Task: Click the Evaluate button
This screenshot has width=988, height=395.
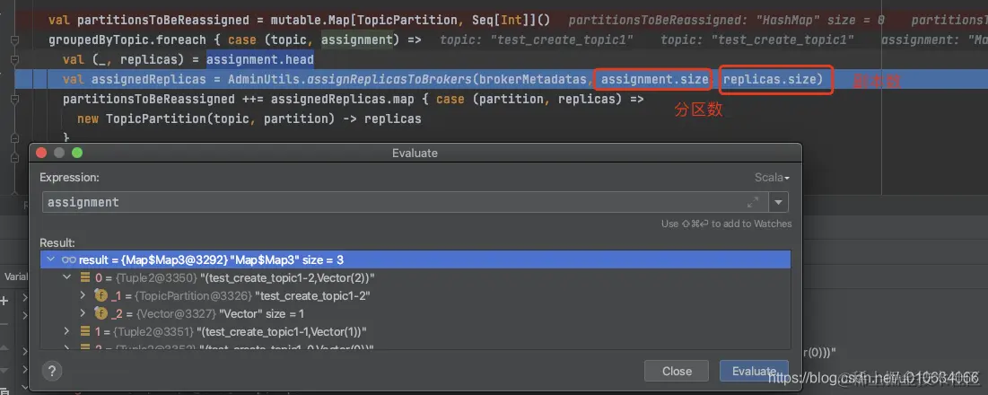Action: [x=754, y=371]
